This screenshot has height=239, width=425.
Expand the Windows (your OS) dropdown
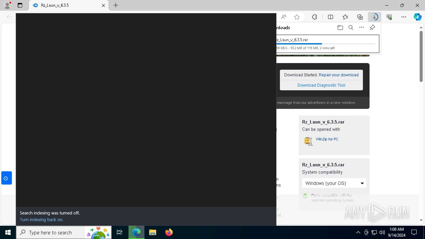pos(334,183)
